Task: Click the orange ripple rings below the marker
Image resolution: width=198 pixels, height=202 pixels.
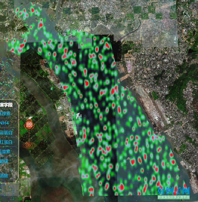Action: (x=29, y=146)
